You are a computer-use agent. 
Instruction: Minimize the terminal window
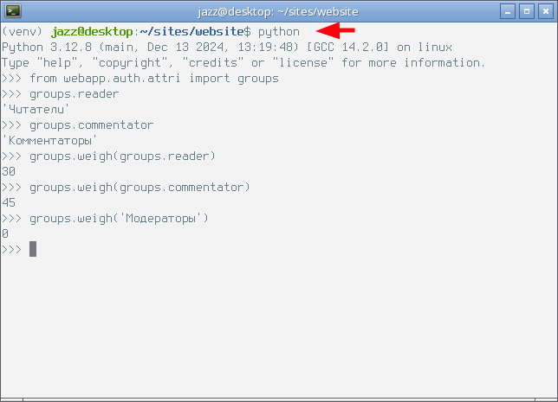pos(508,12)
